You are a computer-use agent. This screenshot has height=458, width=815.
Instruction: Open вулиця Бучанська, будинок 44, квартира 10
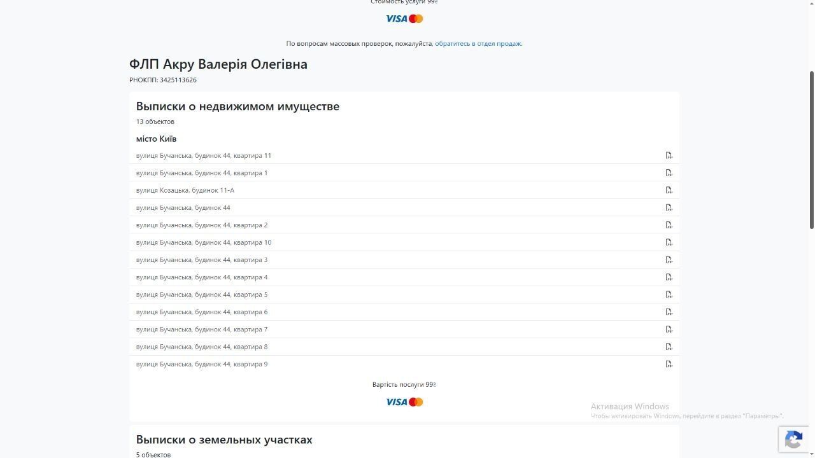204,242
